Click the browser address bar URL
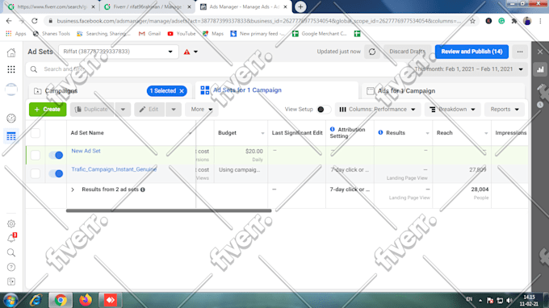 pyautogui.click(x=258, y=21)
